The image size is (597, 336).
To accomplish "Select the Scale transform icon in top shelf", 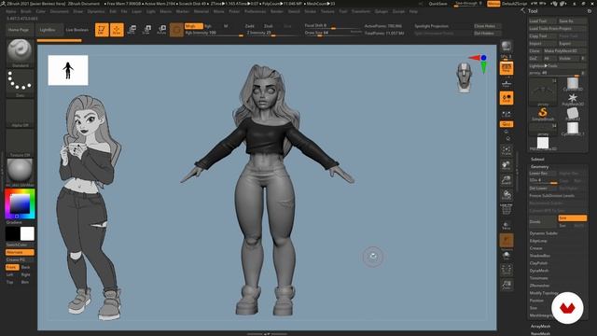I will click(146, 30).
